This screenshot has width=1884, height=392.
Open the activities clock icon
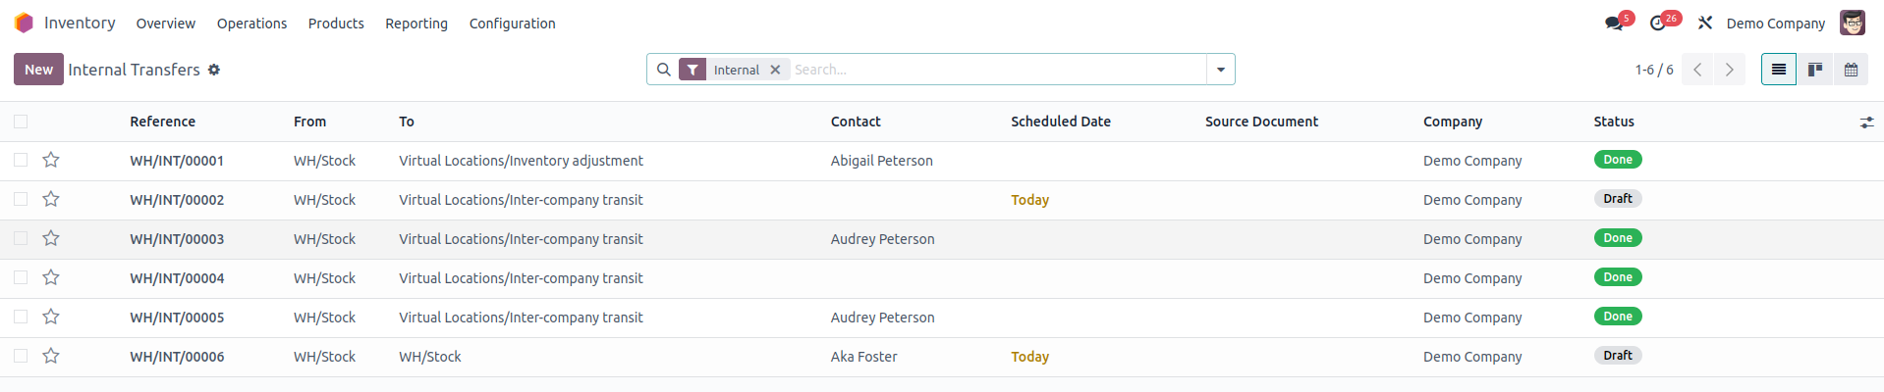(x=1658, y=24)
